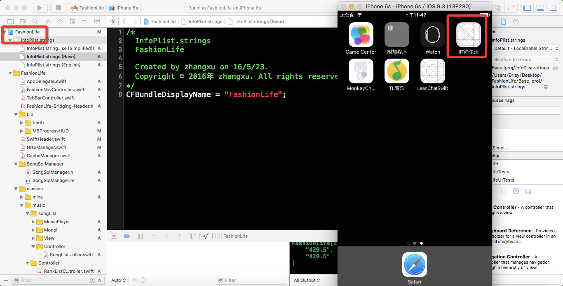
Task: Reveal file path in Finder arrow
Action: tap(546, 87)
